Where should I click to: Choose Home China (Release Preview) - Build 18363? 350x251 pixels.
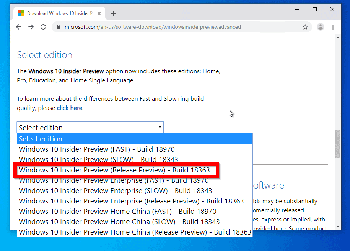[135, 232]
